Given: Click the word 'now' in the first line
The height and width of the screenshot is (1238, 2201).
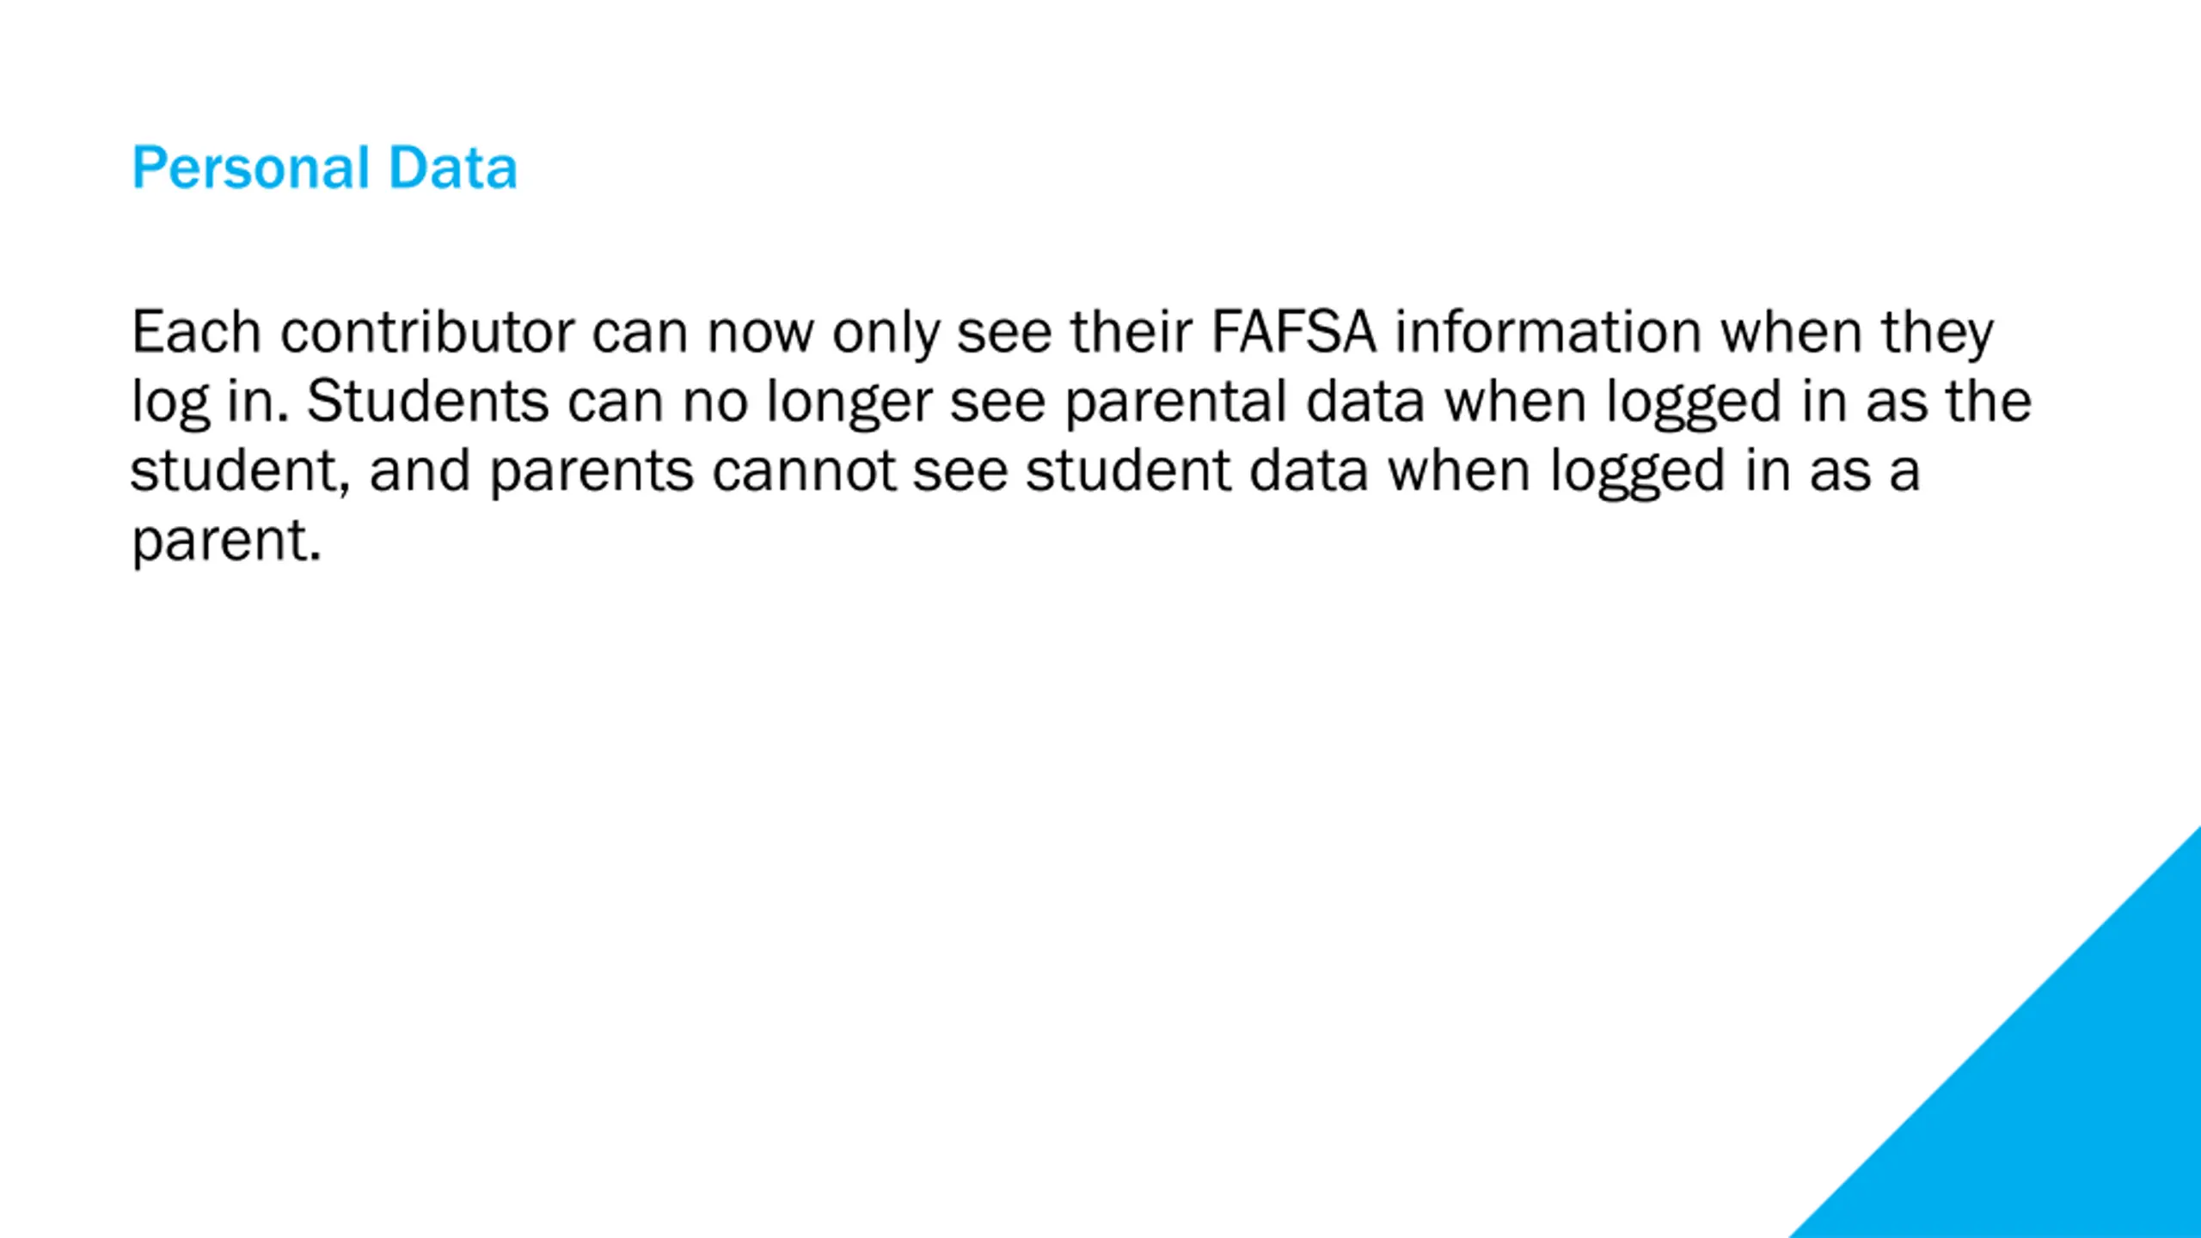Looking at the screenshot, I should 760,333.
